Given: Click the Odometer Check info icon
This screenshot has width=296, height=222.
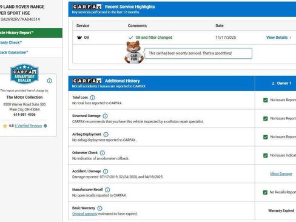Looking at the screenshot, I should point(103,153).
